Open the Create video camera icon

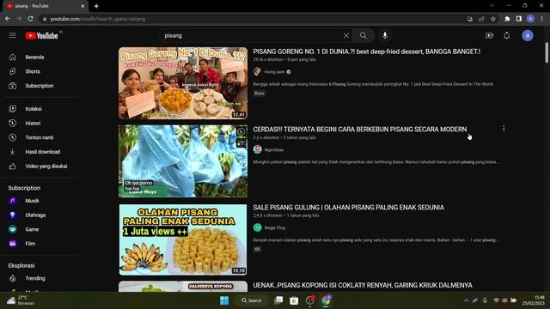pos(489,35)
